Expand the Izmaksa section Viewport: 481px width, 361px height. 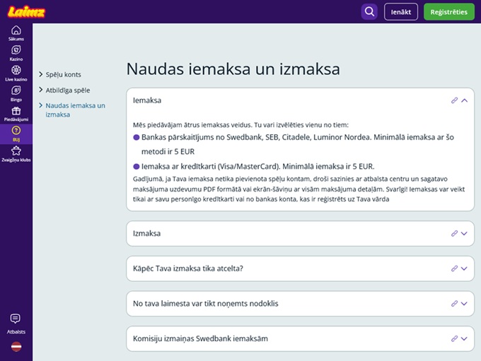click(x=465, y=233)
